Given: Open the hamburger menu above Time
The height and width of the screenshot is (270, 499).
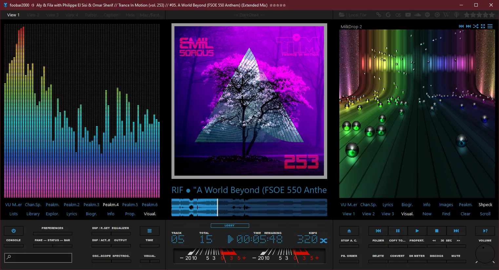Looking at the screenshot, I should pyautogui.click(x=150, y=231).
